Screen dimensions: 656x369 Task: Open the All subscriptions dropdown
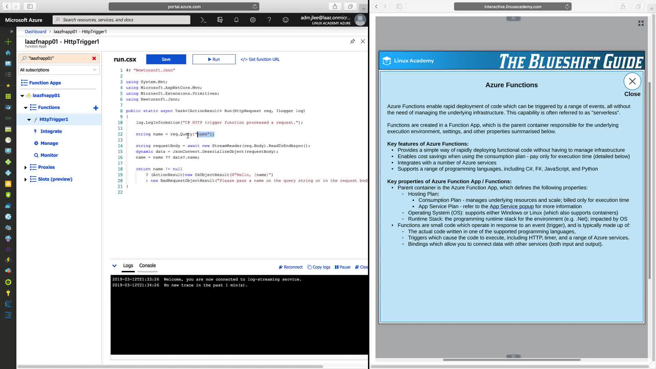(x=58, y=70)
